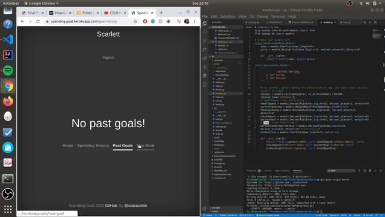Screen dimensions: 385x217
Task: Open the terminal shell selector dropdown
Action: (x=341, y=171)
